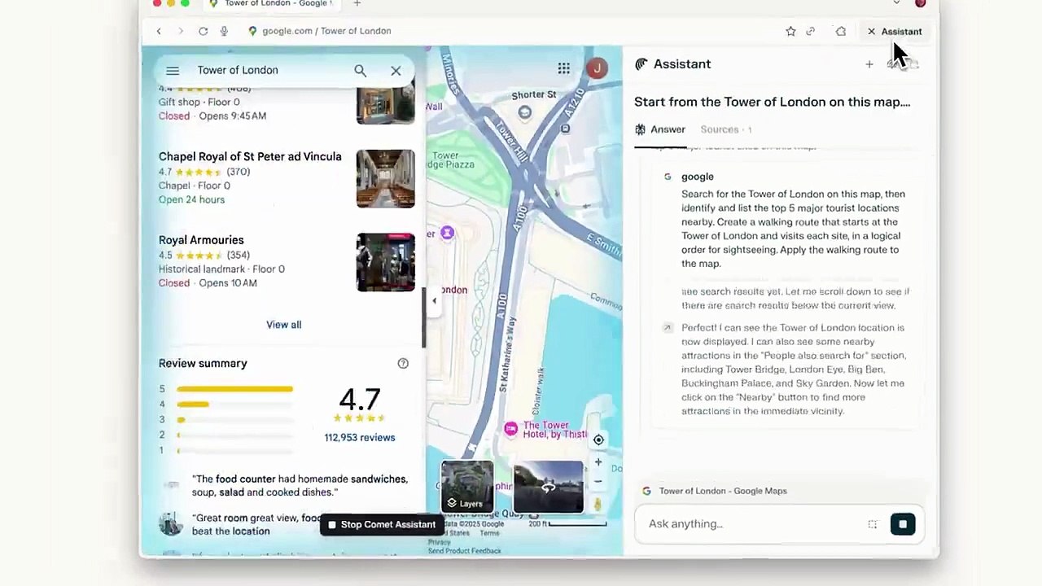Open the Google apps grid
The width and height of the screenshot is (1042, 586).
pyautogui.click(x=563, y=68)
